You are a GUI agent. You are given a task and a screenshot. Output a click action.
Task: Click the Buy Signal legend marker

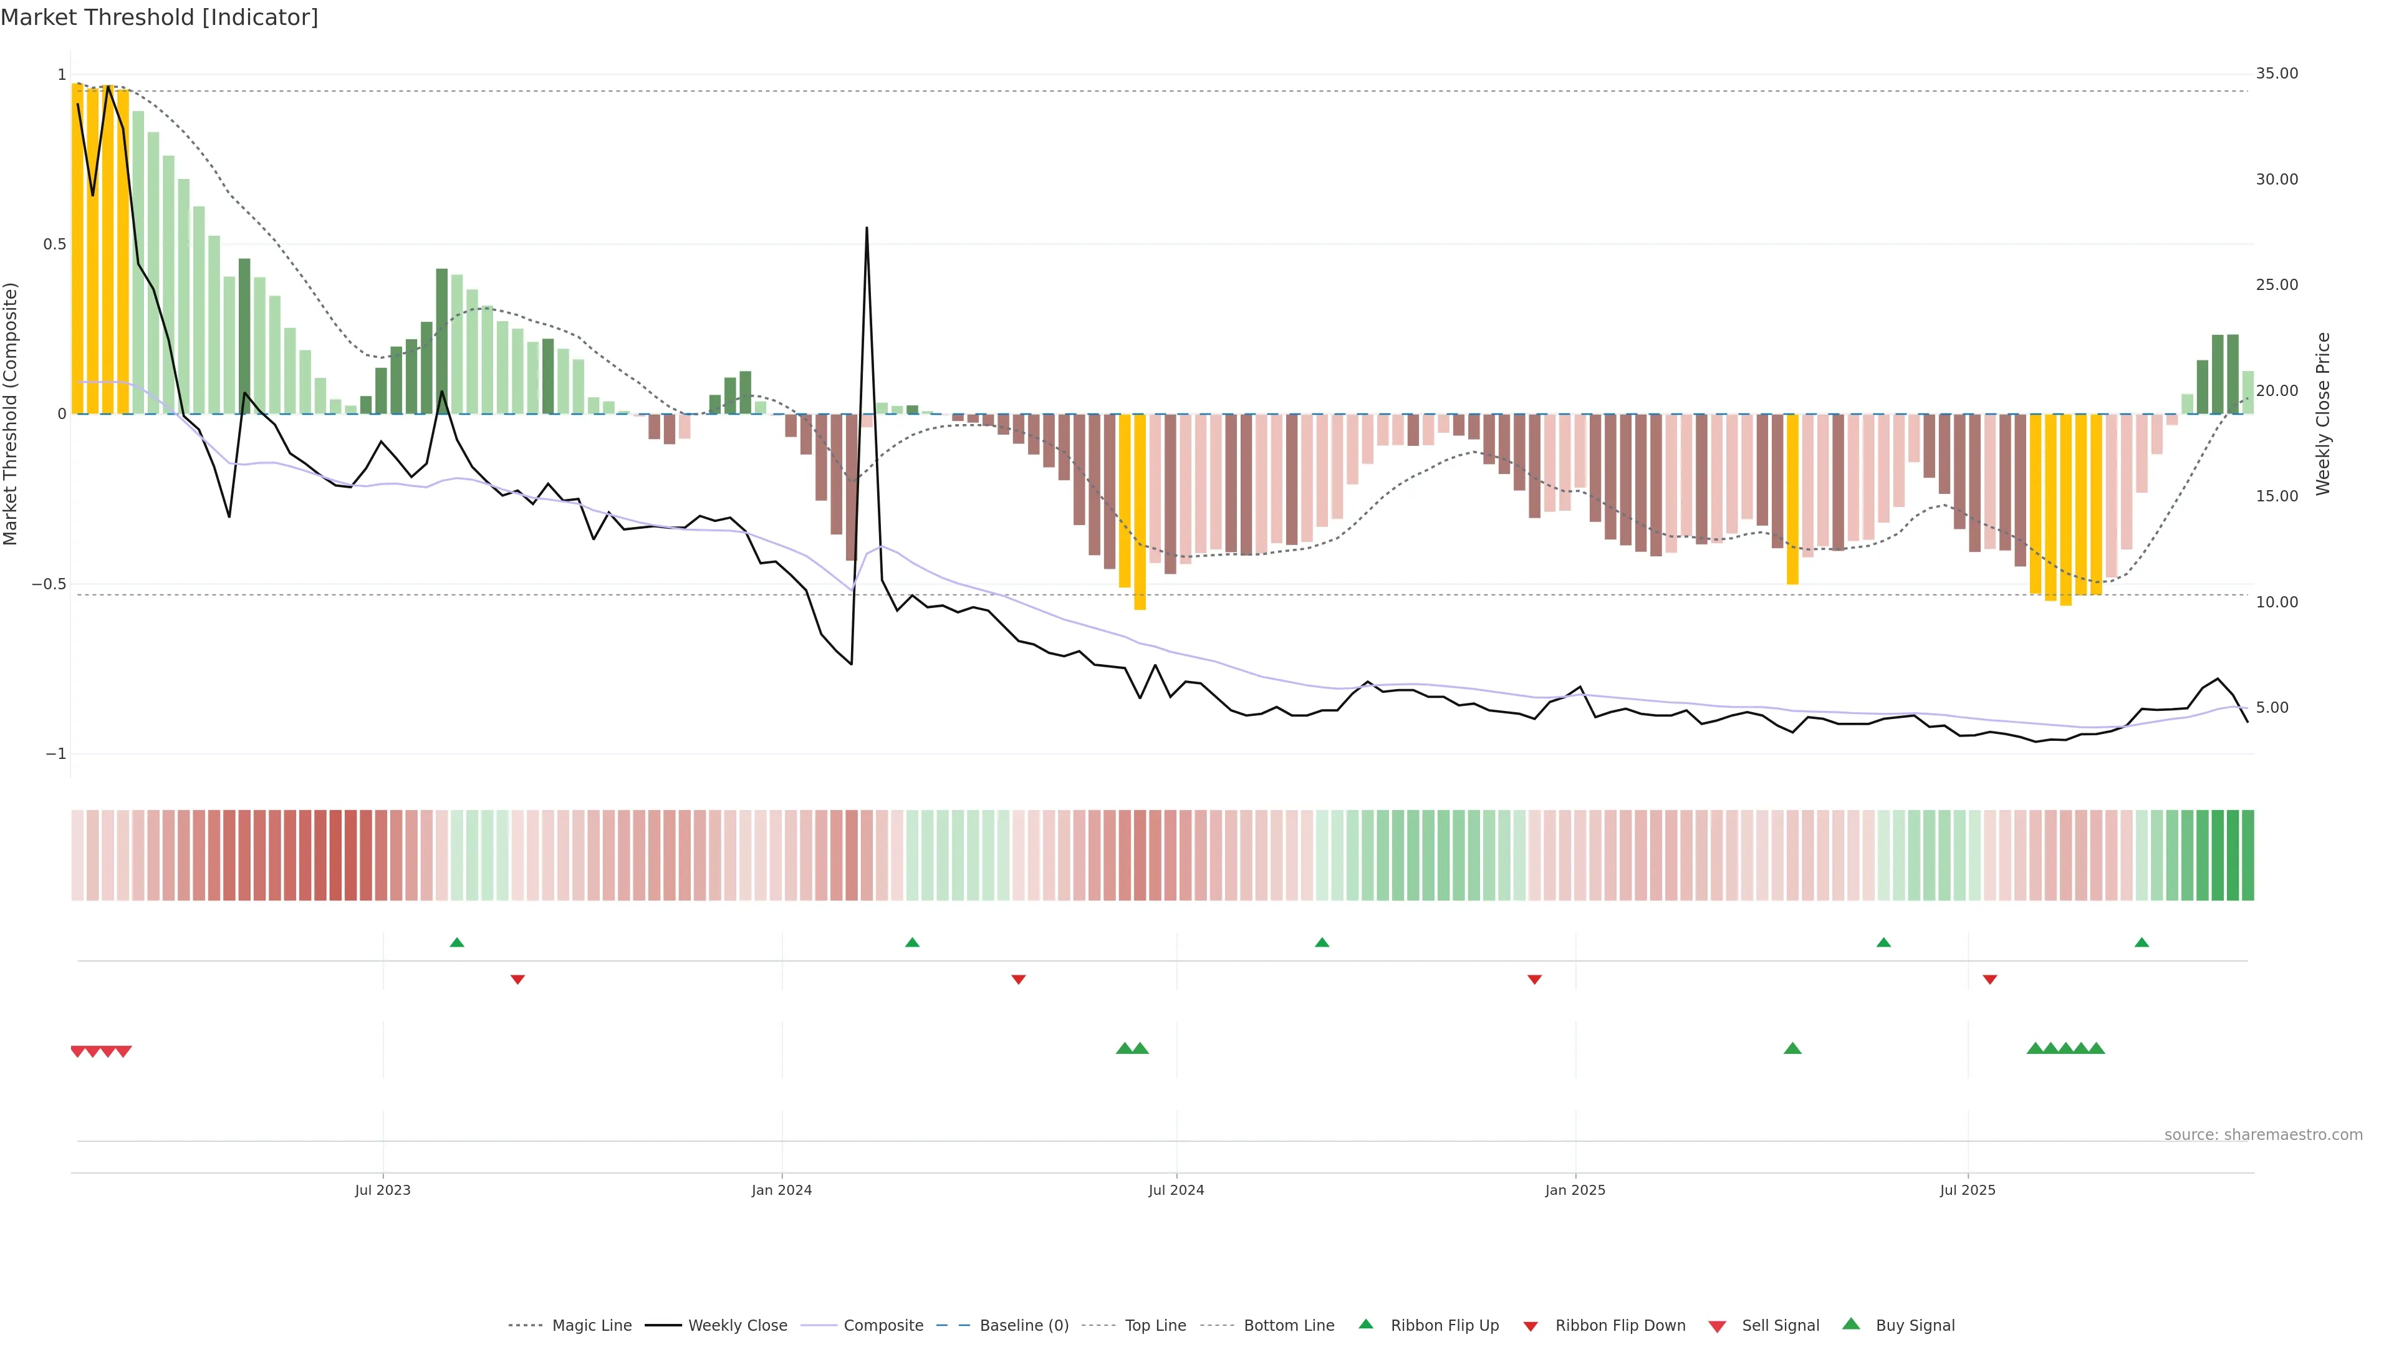pos(1851,1325)
